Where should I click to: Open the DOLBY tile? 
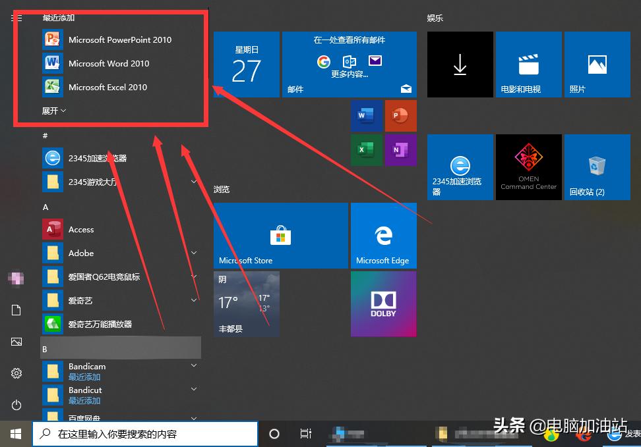[x=383, y=303]
